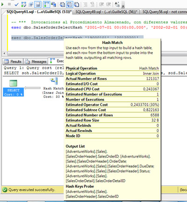Display the Estimated Execution Plan icon

pos(24,4)
